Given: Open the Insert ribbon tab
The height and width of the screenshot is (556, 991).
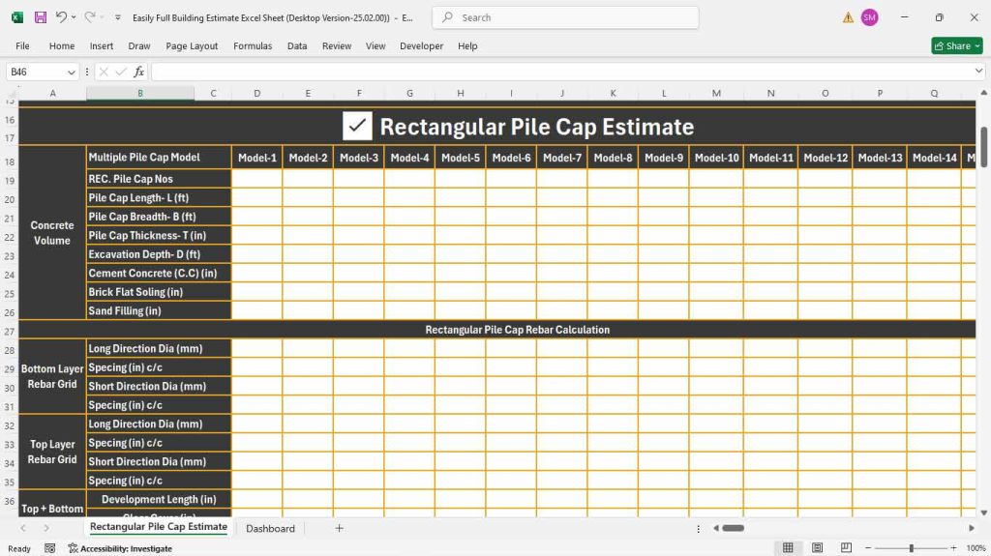Looking at the screenshot, I should pos(101,45).
